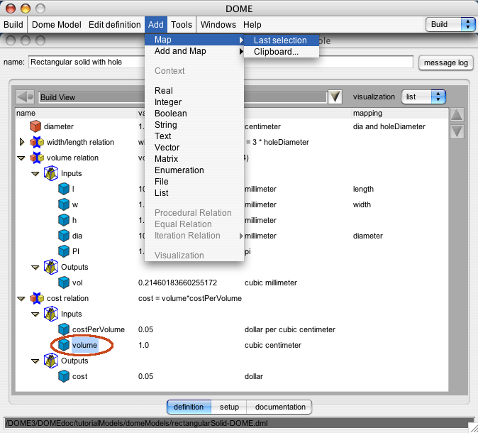The image size is (478, 433).
Task: Click the back arrow beside Build View
Action: 26,97
